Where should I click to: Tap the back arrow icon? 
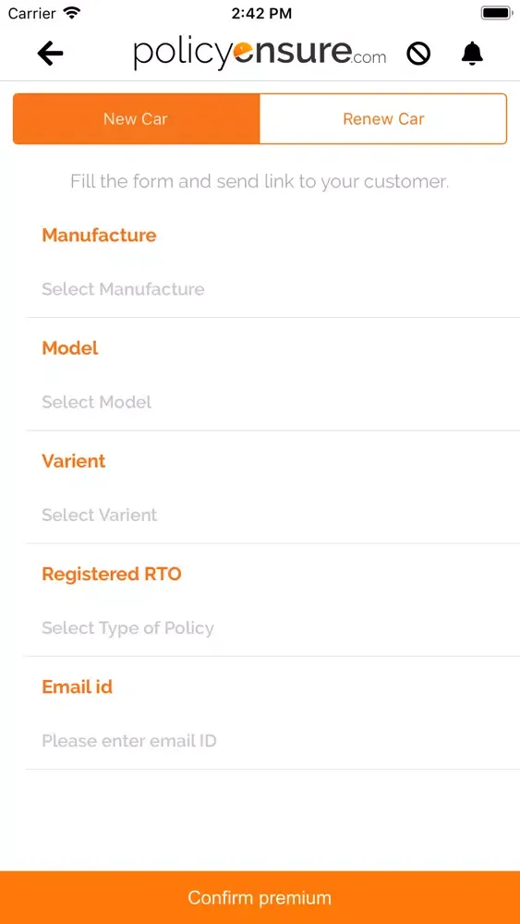click(50, 54)
